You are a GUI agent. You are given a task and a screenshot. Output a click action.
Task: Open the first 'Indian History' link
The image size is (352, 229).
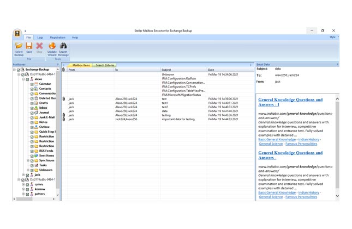[308, 139]
